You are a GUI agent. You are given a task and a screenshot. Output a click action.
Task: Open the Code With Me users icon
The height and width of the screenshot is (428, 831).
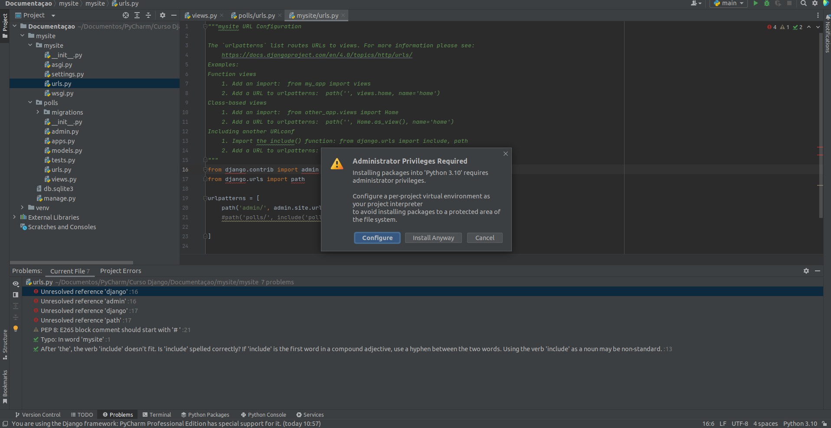[696, 3]
